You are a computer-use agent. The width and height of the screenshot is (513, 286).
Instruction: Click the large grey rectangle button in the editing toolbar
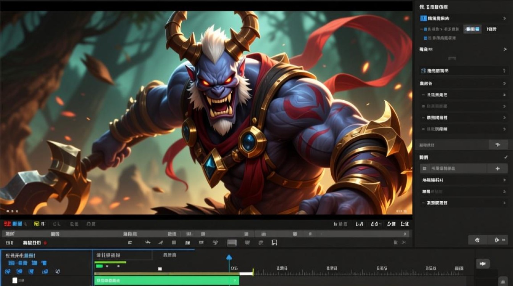pos(232,243)
